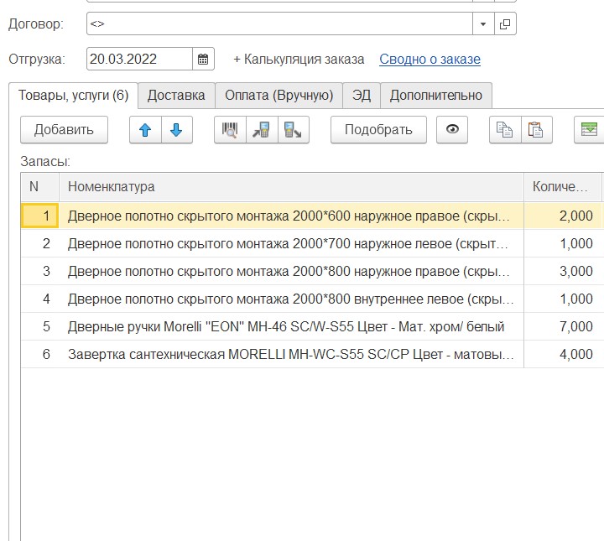This screenshot has height=541, width=604.
Task: Open the Оплата (Вручную) tab
Action: point(279,96)
